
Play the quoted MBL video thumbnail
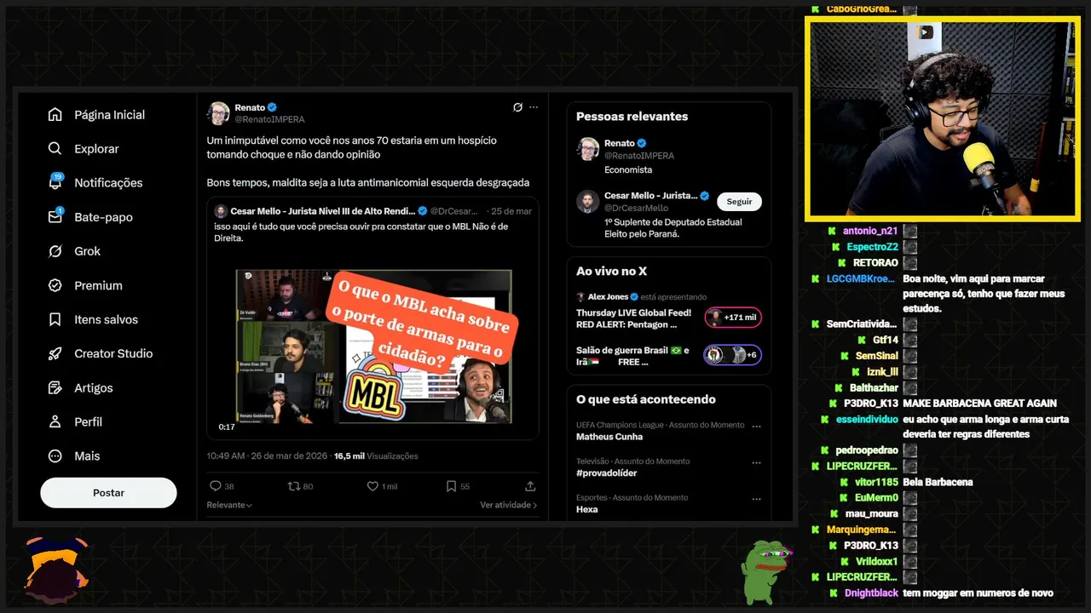tap(373, 347)
